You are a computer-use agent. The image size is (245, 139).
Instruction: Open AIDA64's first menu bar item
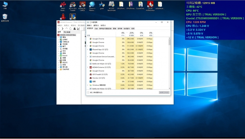[x=60, y=25]
